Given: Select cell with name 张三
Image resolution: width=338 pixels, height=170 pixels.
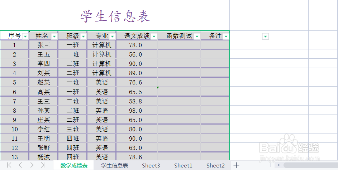Looking at the screenshot, I should pyautogui.click(x=43, y=45).
